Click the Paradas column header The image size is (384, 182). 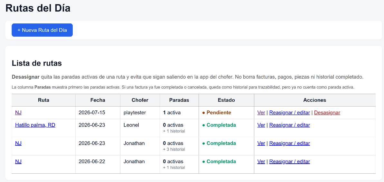(x=179, y=100)
